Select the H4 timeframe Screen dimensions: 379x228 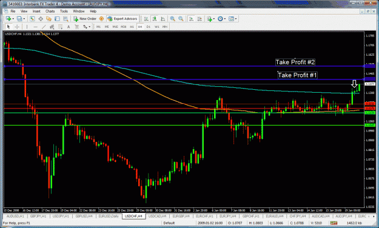(140, 27)
